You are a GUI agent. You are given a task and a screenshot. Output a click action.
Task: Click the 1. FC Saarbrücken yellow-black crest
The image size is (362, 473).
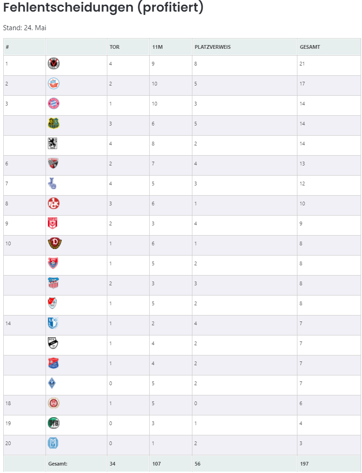tap(54, 124)
